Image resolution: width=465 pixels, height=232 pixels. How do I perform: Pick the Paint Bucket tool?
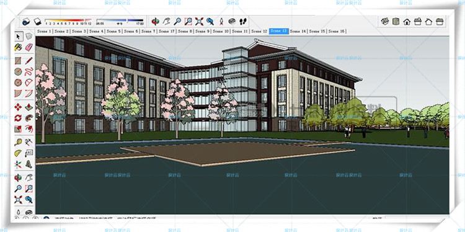tap(18, 47)
